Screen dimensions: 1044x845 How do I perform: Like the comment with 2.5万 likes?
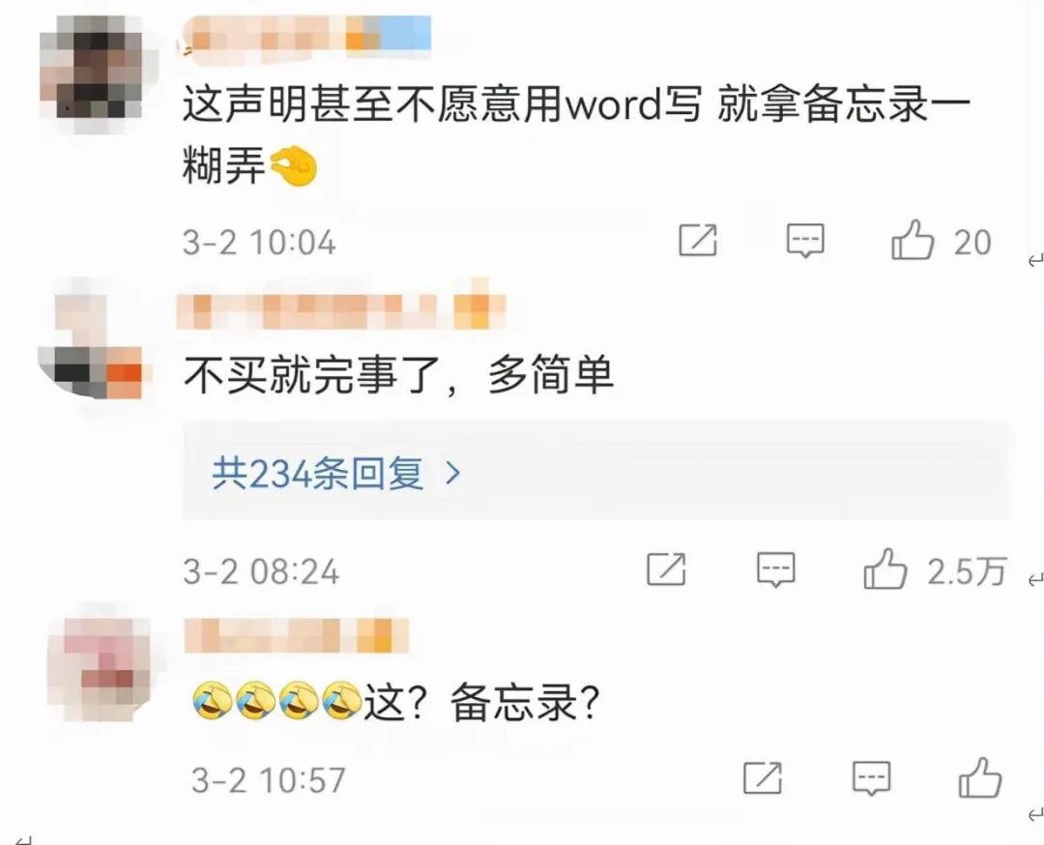point(884,569)
